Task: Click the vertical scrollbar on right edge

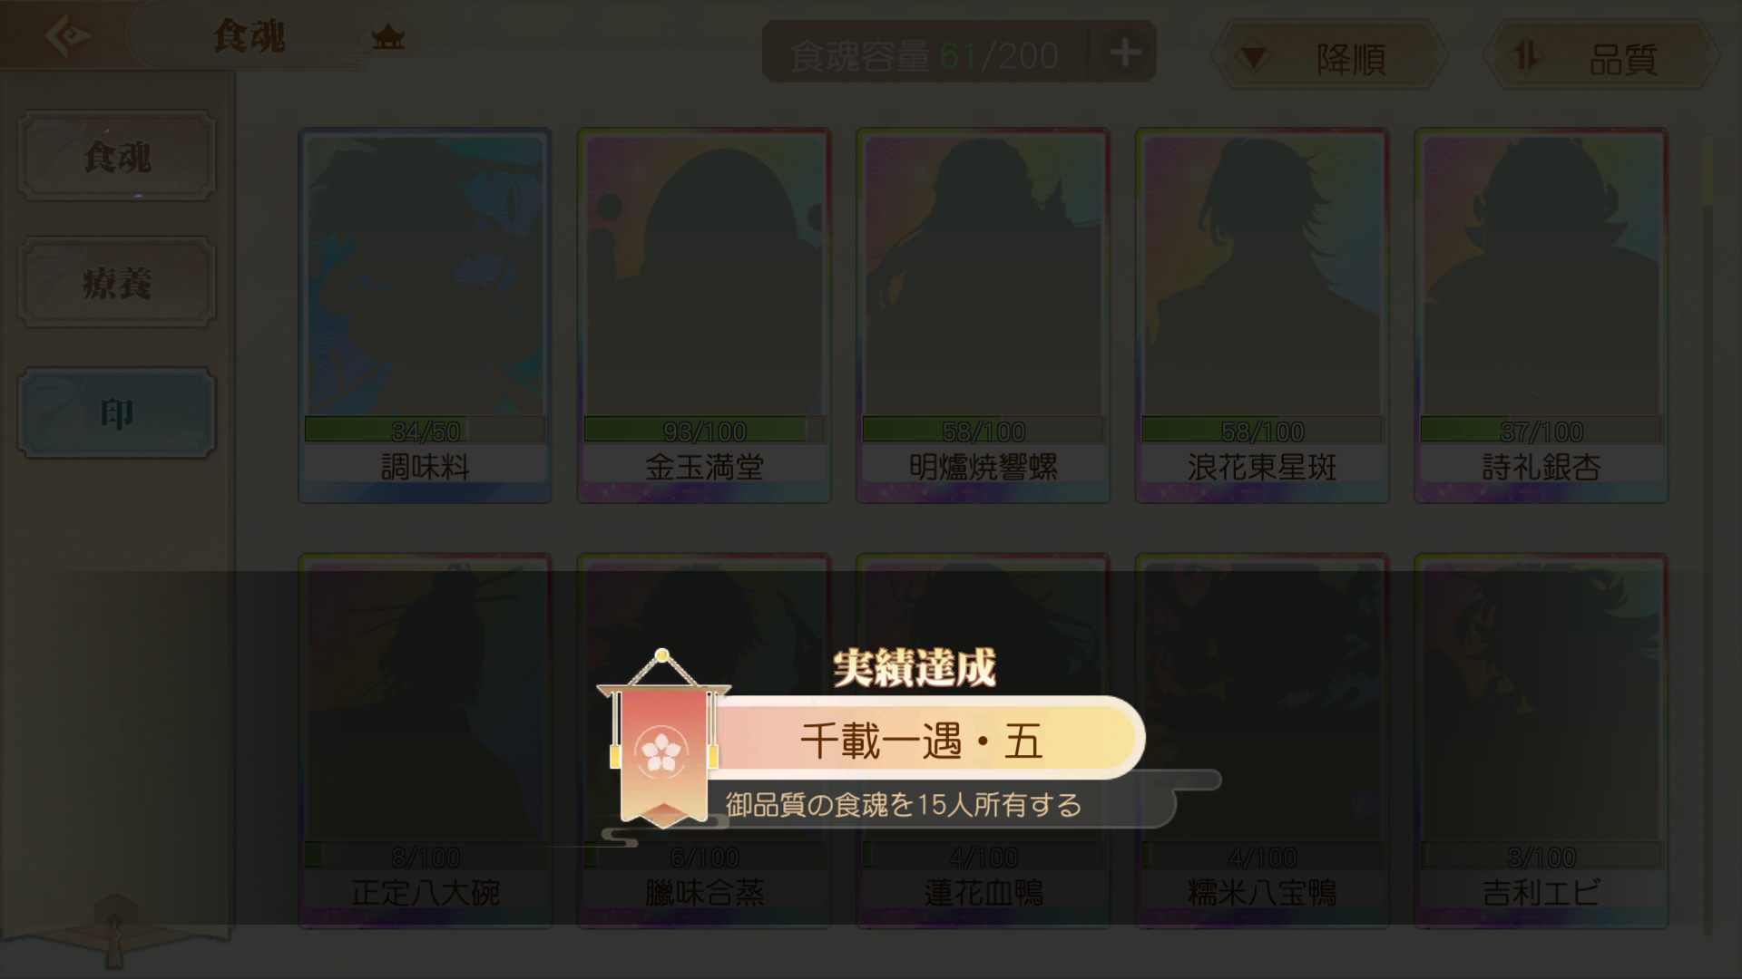Action: pos(1707,535)
